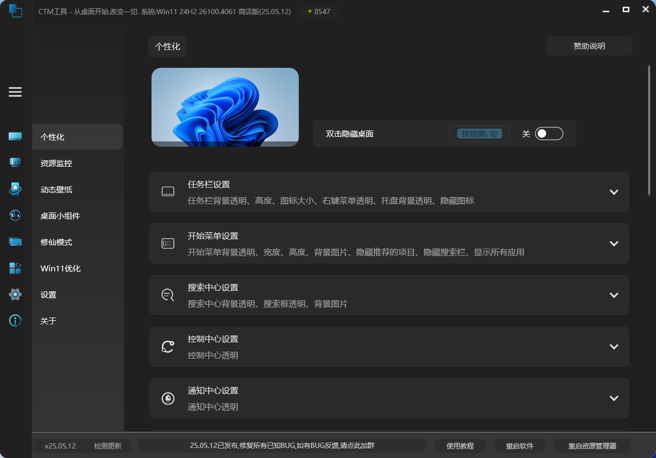Open the 修仙模式 menu item
The width and height of the screenshot is (656, 458).
click(77, 242)
